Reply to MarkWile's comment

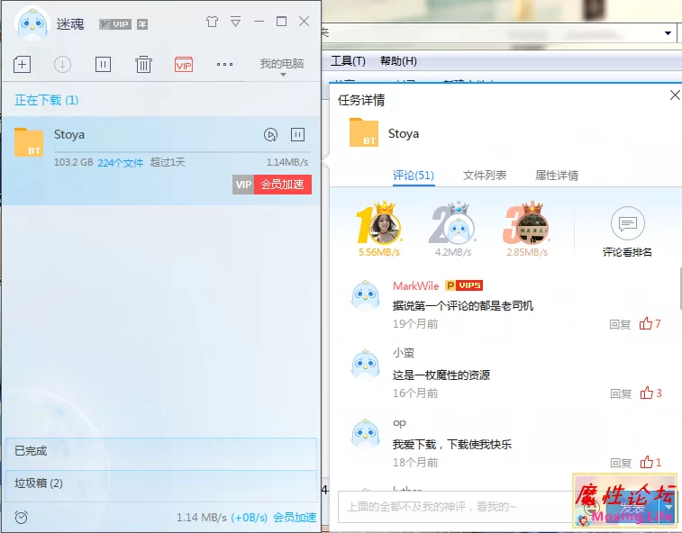tap(620, 324)
